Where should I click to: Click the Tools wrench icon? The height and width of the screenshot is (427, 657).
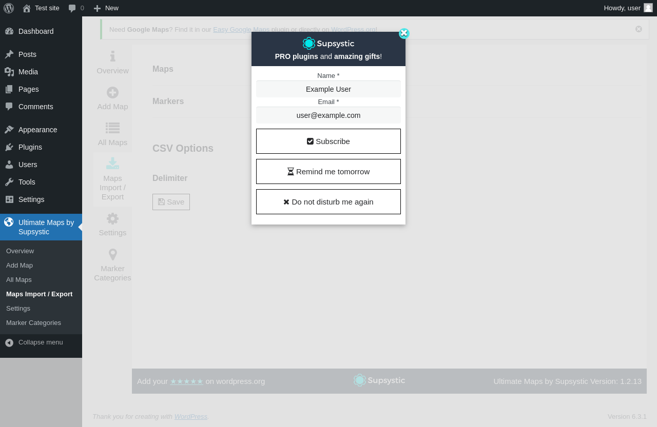click(x=9, y=182)
